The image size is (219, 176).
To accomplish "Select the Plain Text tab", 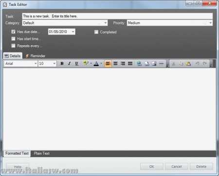I will [x=41, y=153].
